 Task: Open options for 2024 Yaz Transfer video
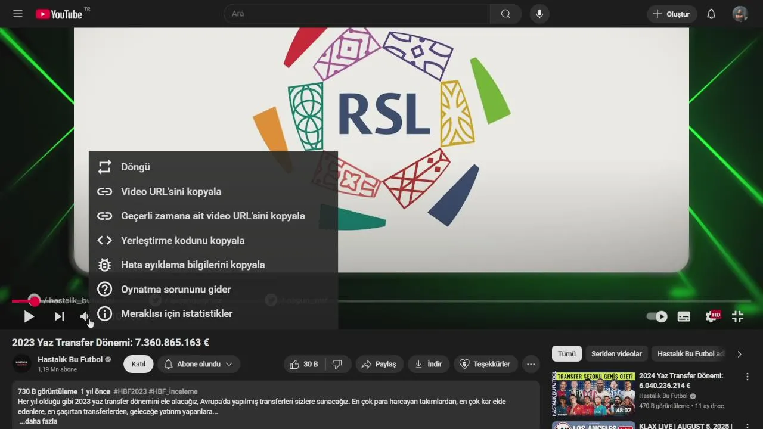(748, 377)
